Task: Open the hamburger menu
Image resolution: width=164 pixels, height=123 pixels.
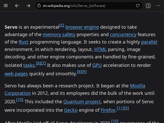Action: tap(6, 6)
